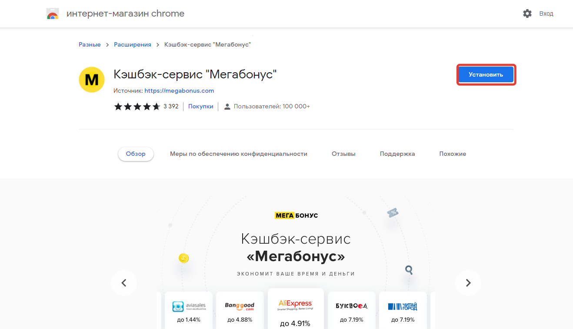Open the Похожие tab
This screenshot has height=329, width=573.
pyautogui.click(x=453, y=154)
